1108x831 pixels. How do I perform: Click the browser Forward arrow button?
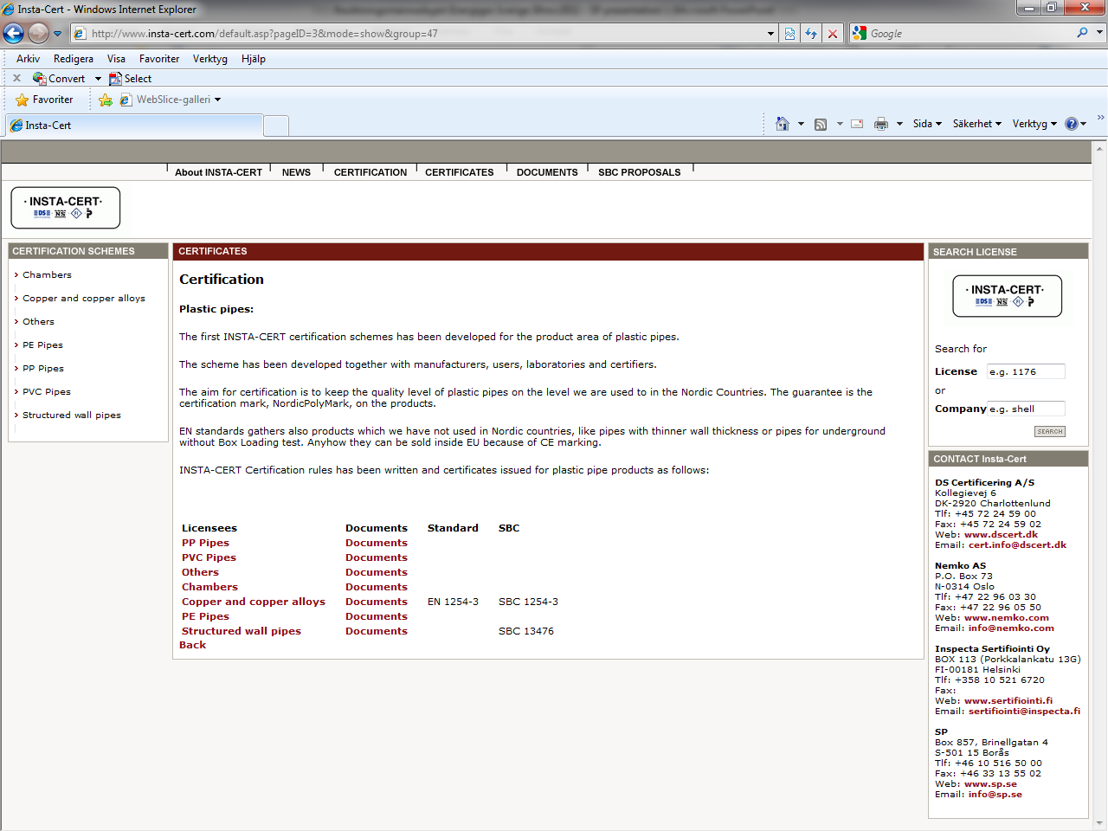[38, 33]
